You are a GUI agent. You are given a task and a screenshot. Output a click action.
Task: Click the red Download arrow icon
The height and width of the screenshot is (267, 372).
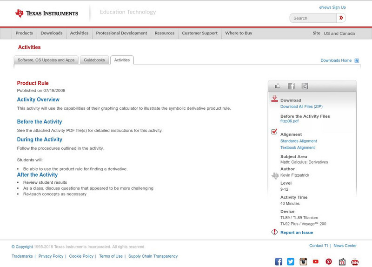[x=274, y=99]
